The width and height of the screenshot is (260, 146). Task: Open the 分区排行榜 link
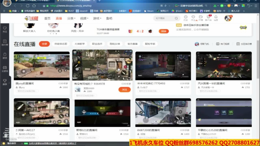244,44
